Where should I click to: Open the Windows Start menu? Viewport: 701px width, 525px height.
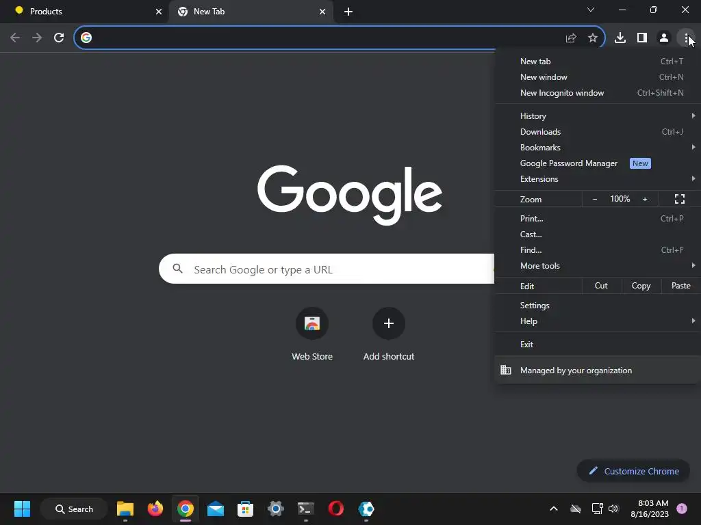[x=22, y=509]
